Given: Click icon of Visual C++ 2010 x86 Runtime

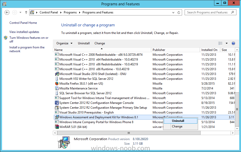Looking at the screenshot, I should click(57, 69).
